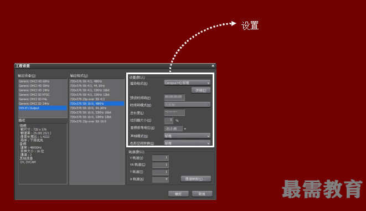Choose format 720x576 50i 4:3, 32kHz 12bit

point(97,95)
